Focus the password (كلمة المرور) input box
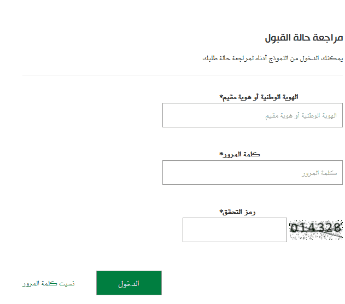 (x=253, y=172)
